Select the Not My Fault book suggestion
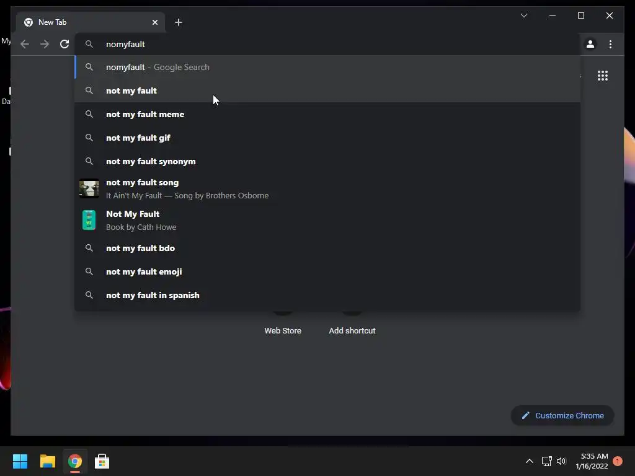 pyautogui.click(x=327, y=220)
